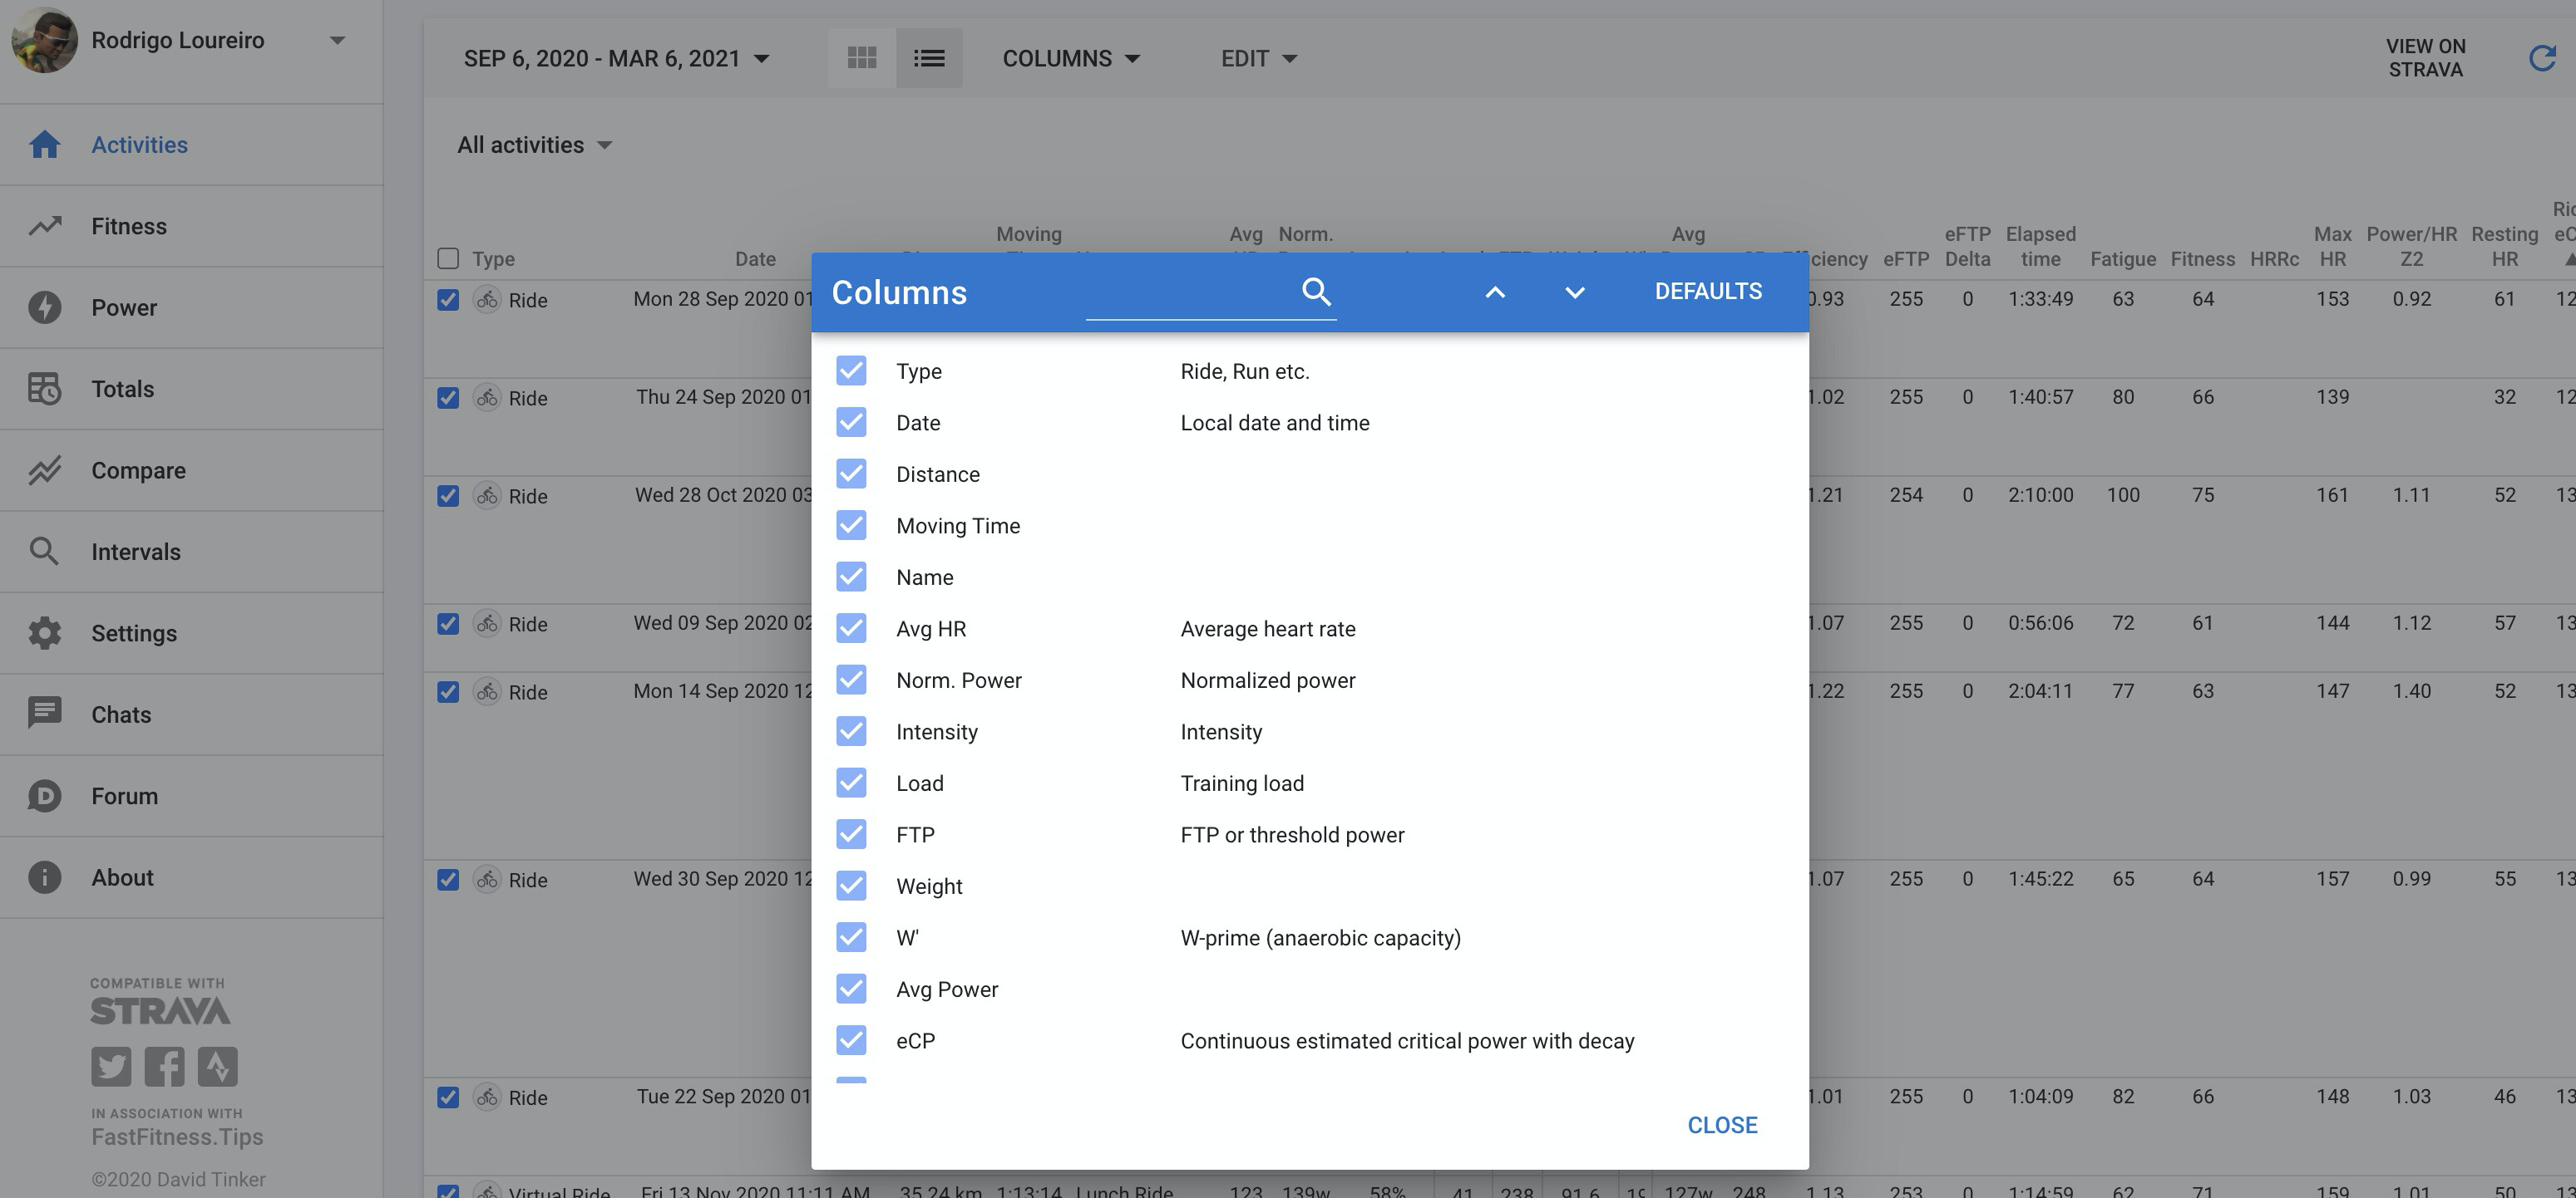This screenshot has width=2576, height=1198.
Task: Switch to list view icon
Action: [x=929, y=58]
